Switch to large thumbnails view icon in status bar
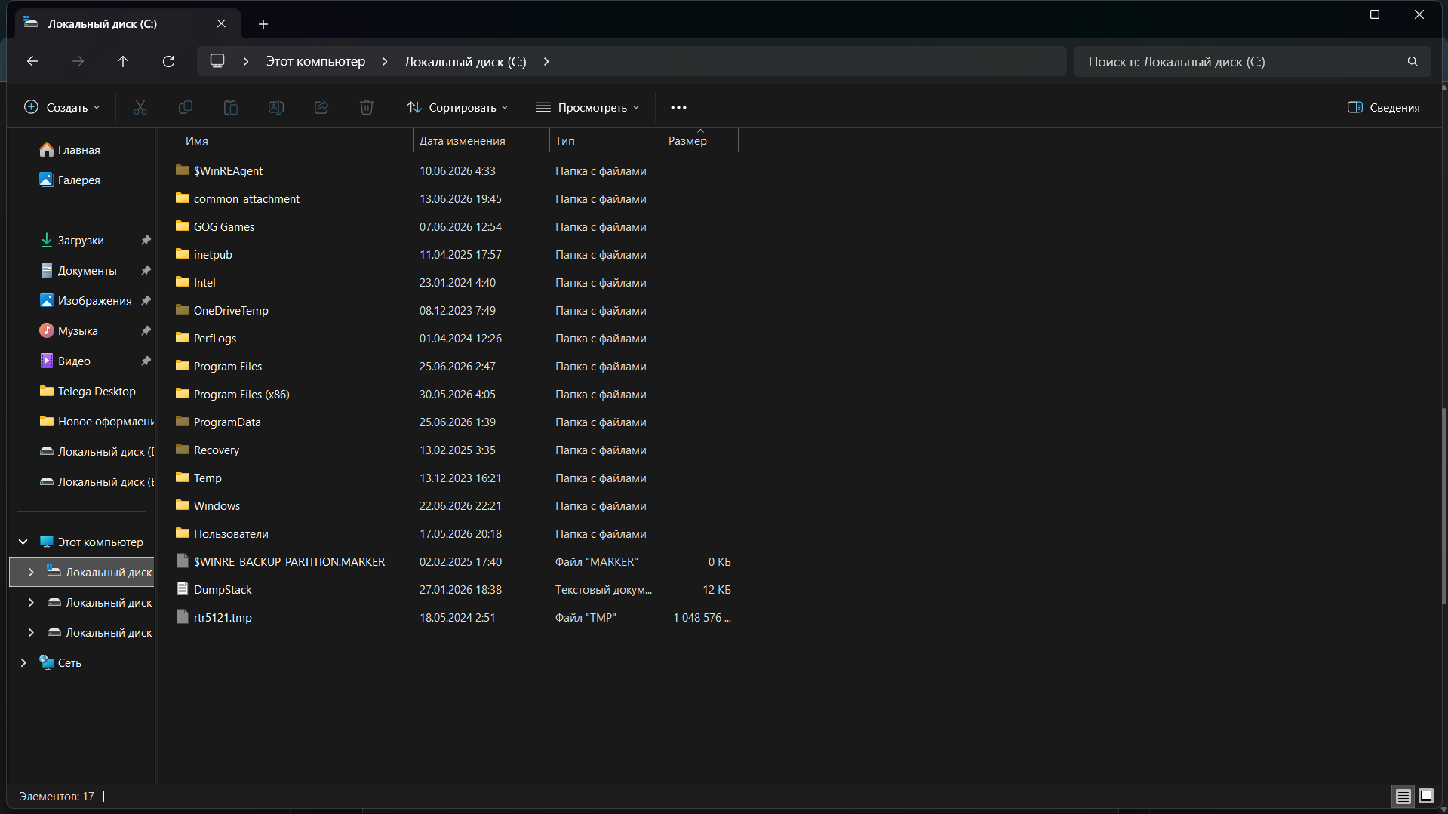Viewport: 1448px width, 814px height. (x=1425, y=796)
